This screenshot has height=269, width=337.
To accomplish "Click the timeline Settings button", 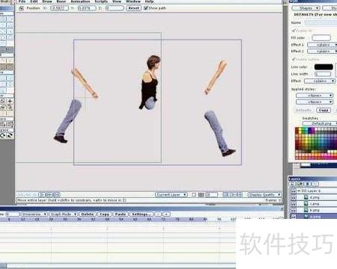I will (x=142, y=214).
